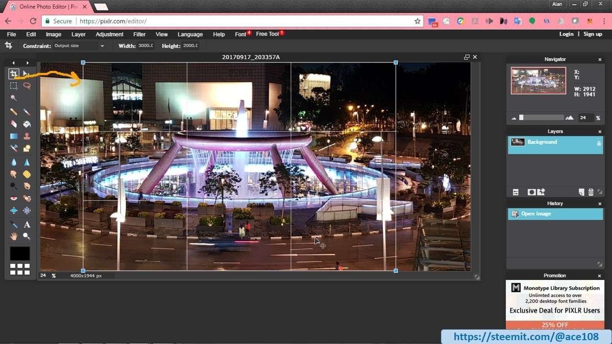This screenshot has width=612, height=344.
Task: Click the Layer settings icon in Layers panel
Action: pyautogui.click(x=516, y=192)
